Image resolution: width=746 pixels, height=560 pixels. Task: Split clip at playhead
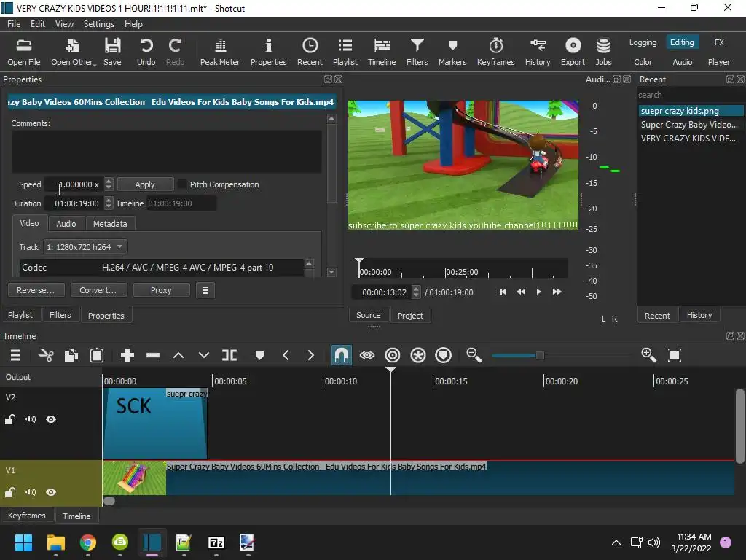point(229,355)
